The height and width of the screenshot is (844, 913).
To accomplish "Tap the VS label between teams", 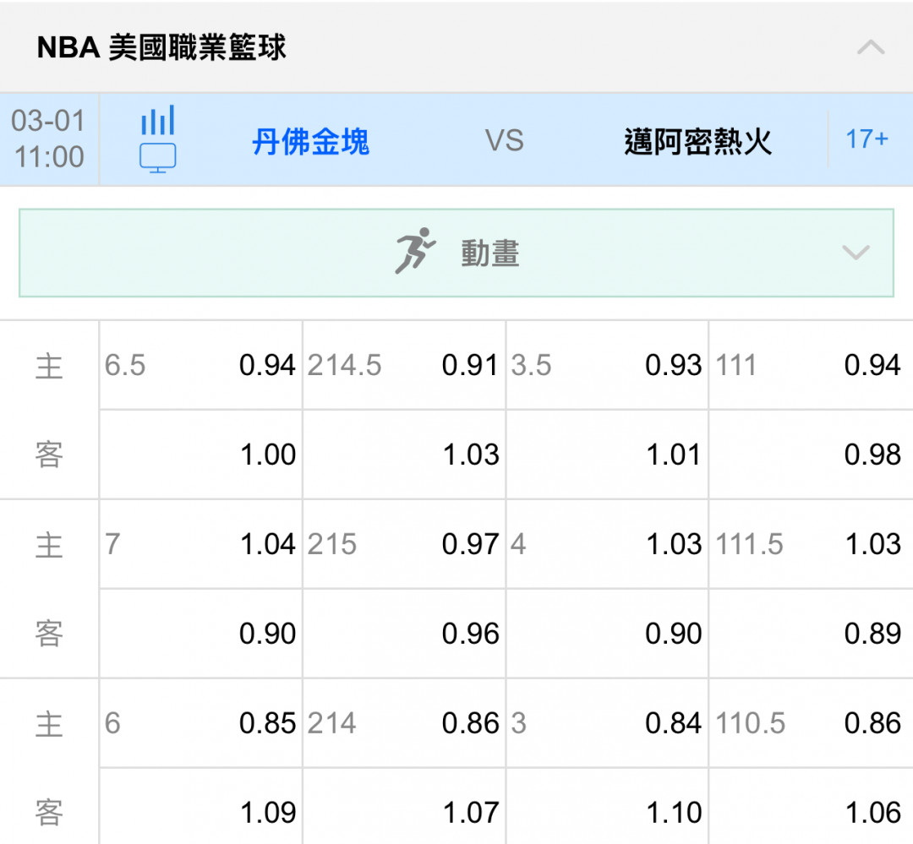I will click(x=505, y=141).
